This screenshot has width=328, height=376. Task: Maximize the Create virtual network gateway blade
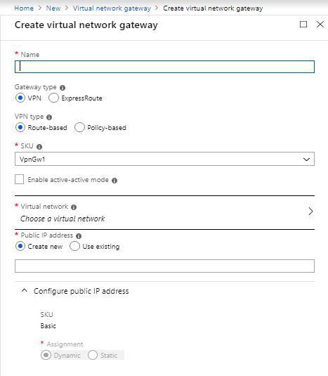(x=303, y=24)
